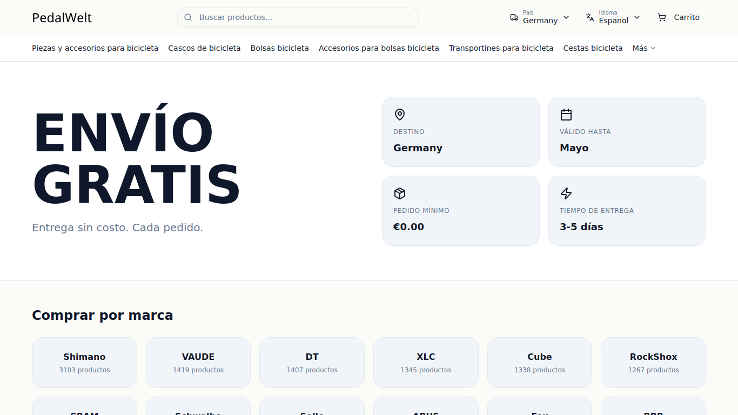Image resolution: width=738 pixels, height=415 pixels.
Task: Choose the Cube brand card
Action: (x=540, y=363)
